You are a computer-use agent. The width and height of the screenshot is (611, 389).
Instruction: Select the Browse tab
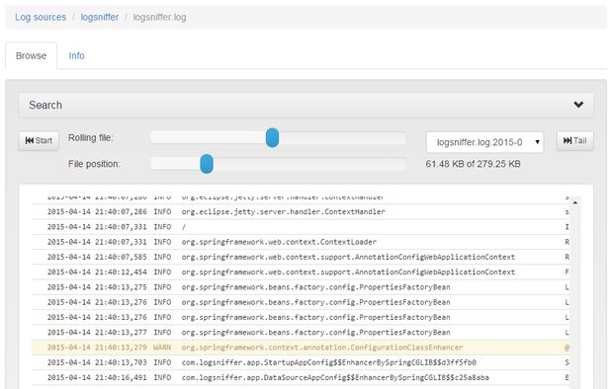tap(32, 55)
